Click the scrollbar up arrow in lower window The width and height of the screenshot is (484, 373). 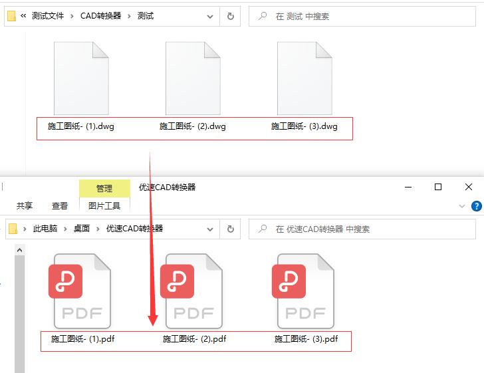pyautogui.click(x=19, y=250)
